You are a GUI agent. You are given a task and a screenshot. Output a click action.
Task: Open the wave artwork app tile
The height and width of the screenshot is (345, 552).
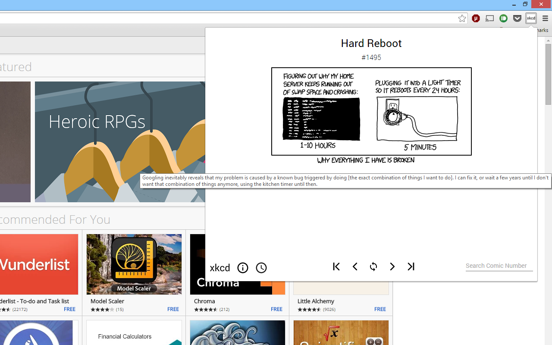pos(238,332)
